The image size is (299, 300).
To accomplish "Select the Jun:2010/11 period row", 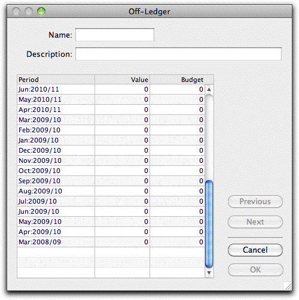I will 111,89.
